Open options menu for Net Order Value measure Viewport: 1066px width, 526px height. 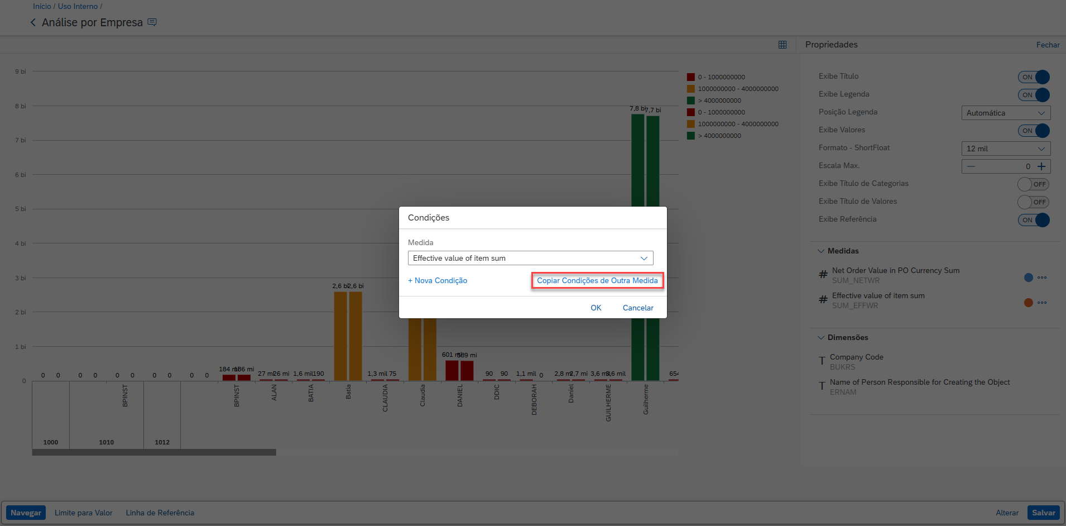click(x=1042, y=278)
